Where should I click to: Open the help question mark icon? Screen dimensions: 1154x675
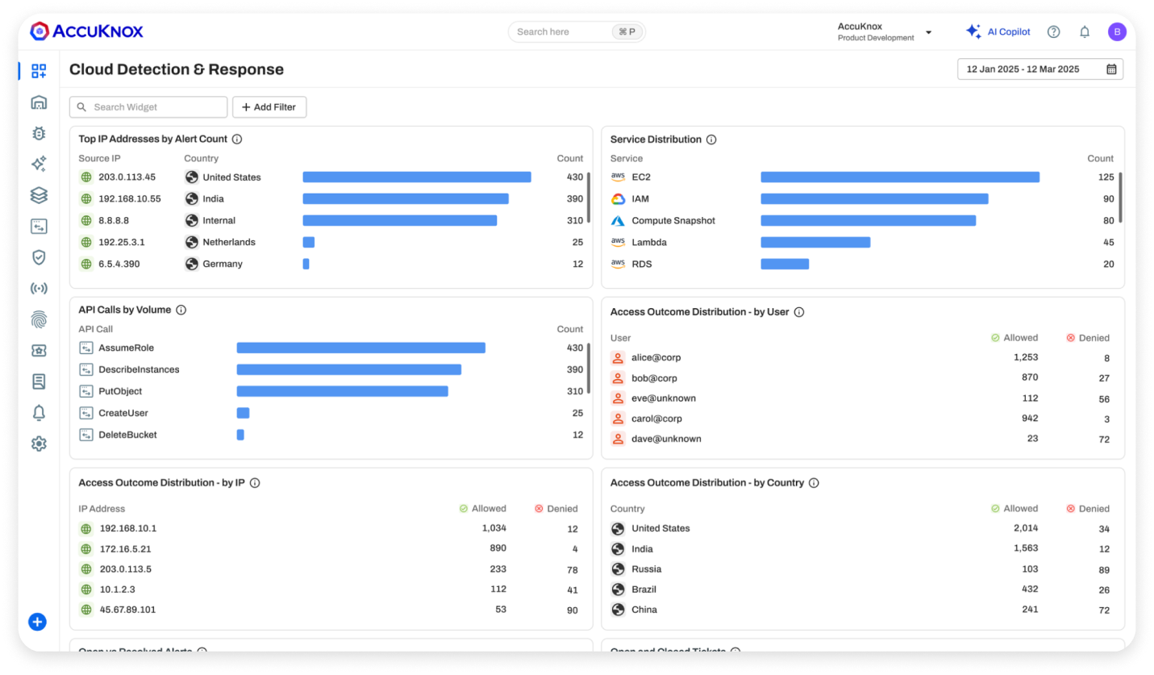pos(1053,32)
